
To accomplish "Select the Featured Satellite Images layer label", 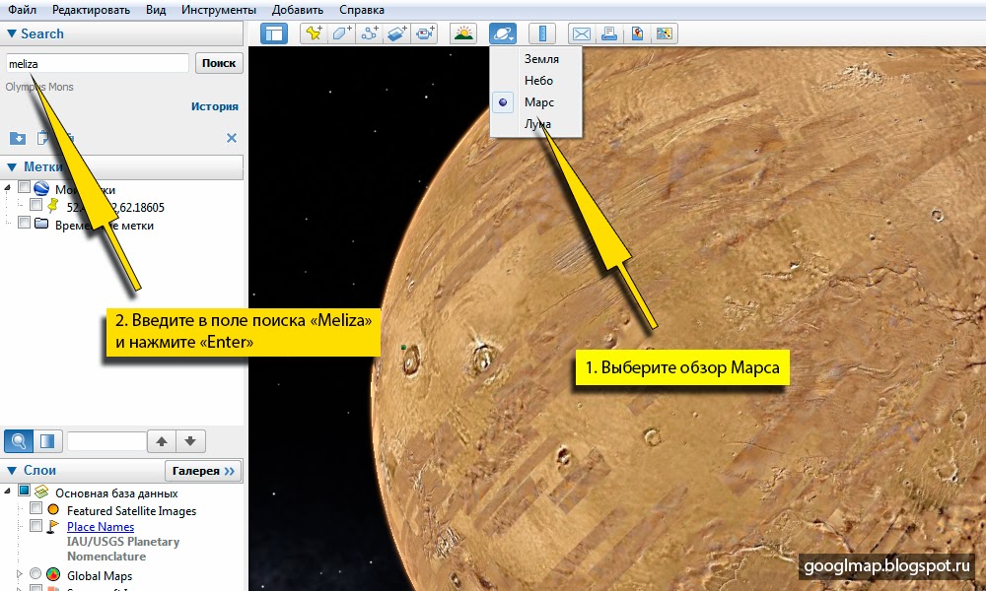I will pyautogui.click(x=131, y=510).
